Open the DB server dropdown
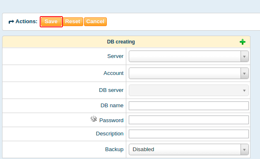260x159 pixels. [x=188, y=90]
